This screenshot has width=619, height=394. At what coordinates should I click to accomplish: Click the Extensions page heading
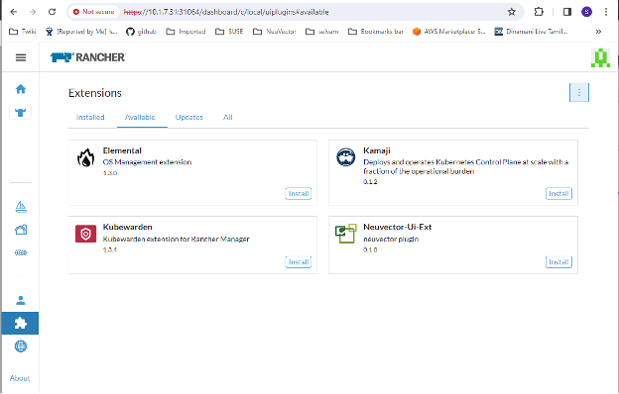[x=95, y=93]
